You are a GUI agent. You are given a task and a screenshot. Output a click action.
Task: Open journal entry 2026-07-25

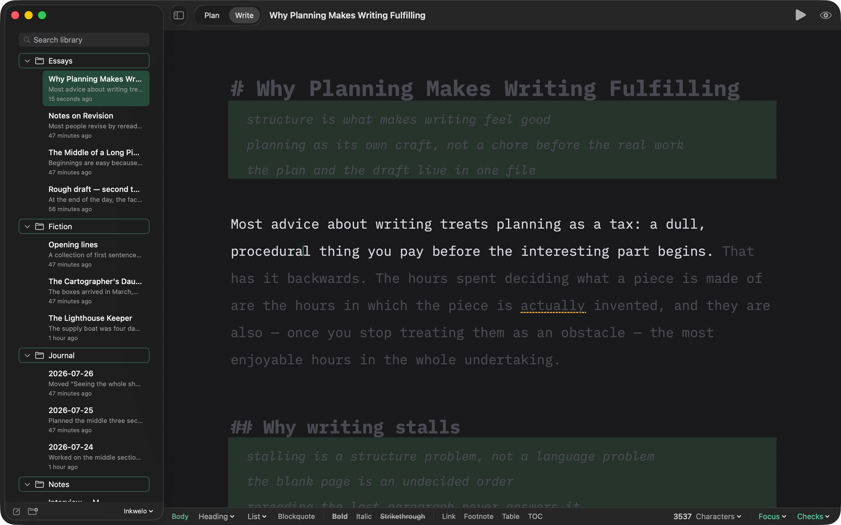click(96, 420)
